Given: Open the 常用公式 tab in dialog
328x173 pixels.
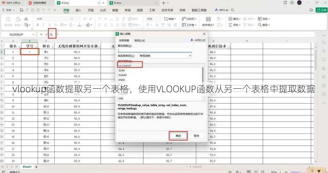Looking at the screenshot, I should pyautogui.click(x=140, y=41).
